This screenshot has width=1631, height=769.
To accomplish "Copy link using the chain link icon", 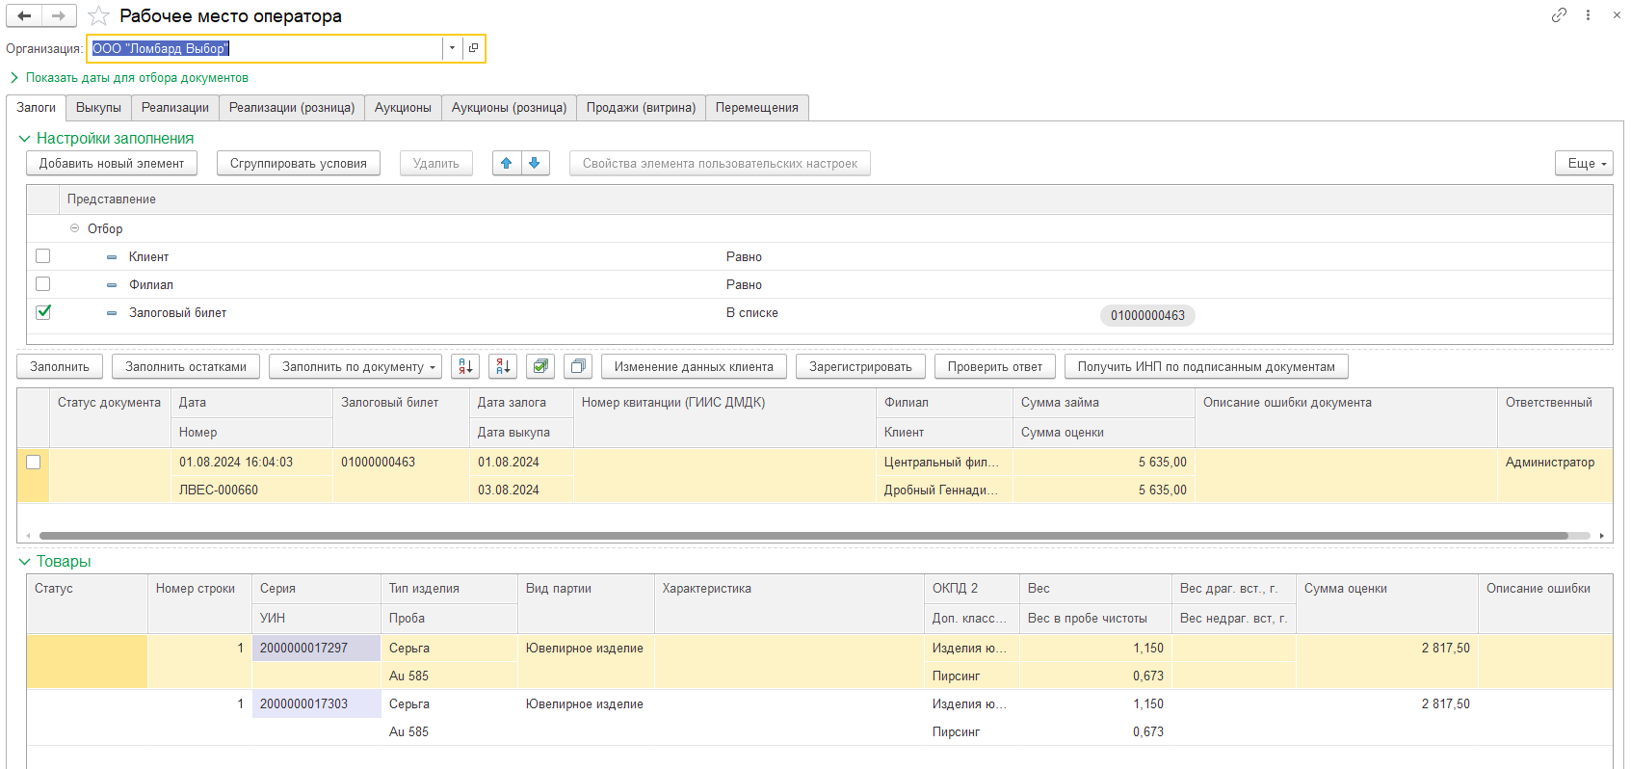I will pos(1559,15).
